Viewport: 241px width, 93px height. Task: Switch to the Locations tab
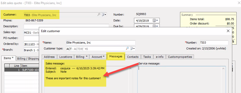pyautogui.click(x=66, y=57)
